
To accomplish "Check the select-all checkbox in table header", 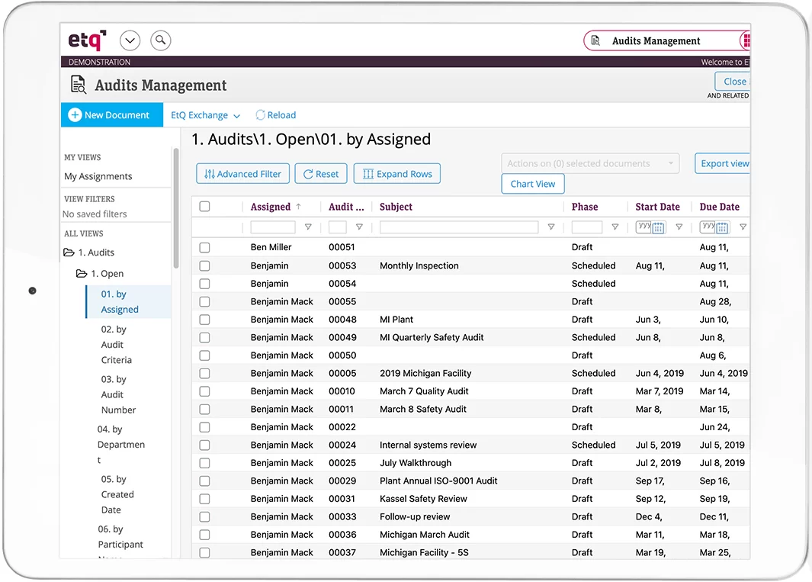I will pos(204,207).
